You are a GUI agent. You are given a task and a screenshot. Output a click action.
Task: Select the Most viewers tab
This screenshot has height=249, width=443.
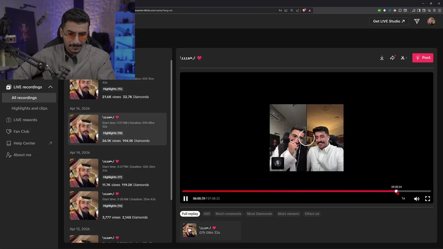pos(288,214)
